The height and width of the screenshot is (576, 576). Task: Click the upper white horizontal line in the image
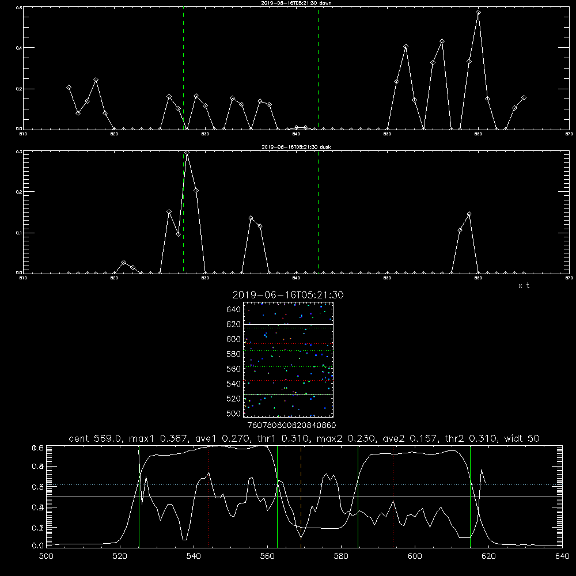click(x=289, y=324)
